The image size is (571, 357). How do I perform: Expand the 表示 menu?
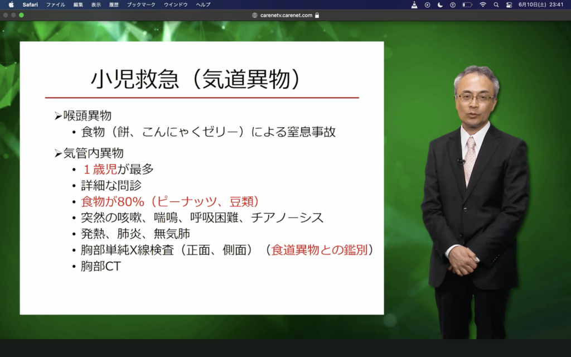(x=96, y=4)
